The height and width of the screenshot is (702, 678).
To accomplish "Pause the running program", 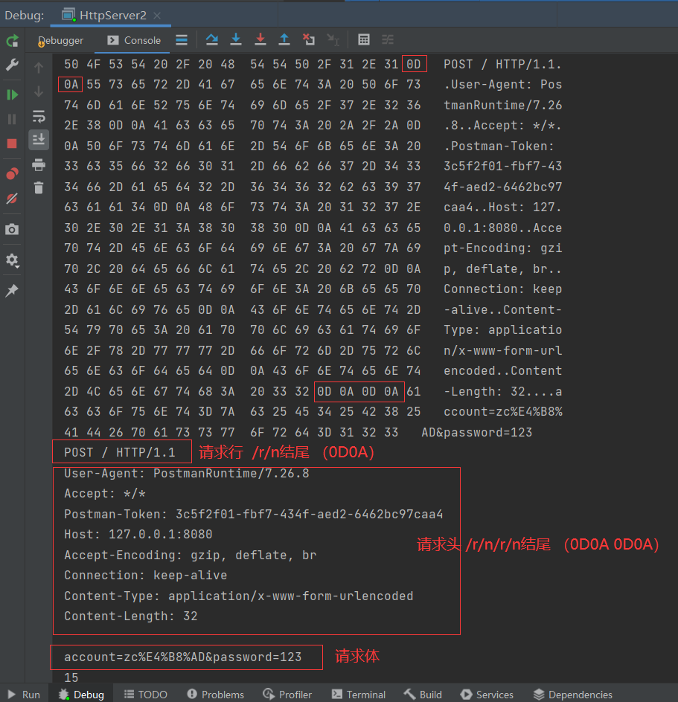I will (x=12, y=119).
